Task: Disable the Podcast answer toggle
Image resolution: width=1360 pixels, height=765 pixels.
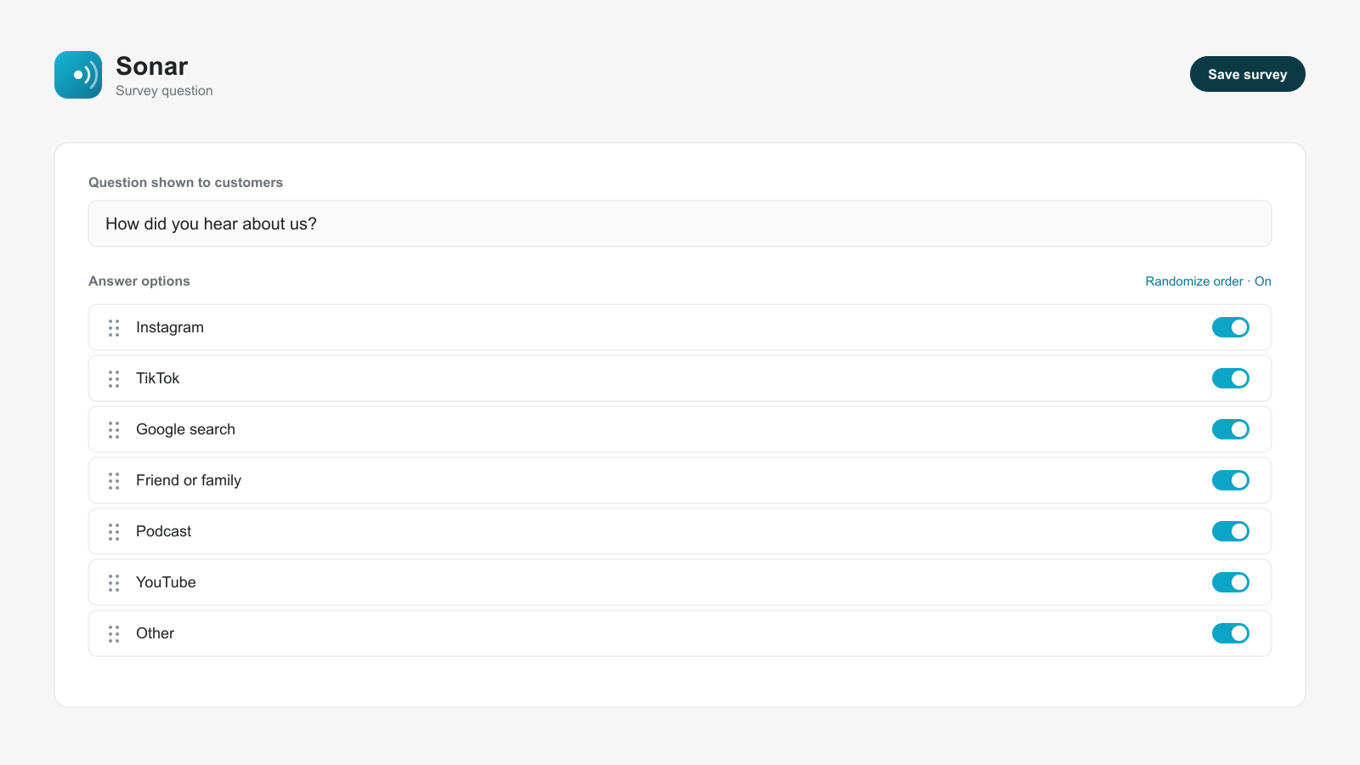Action: coord(1231,531)
